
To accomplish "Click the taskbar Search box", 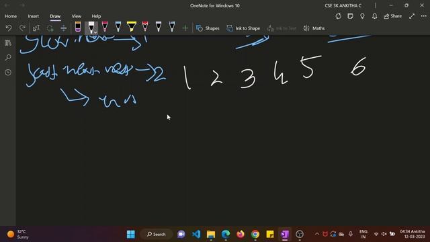I will click(157, 234).
